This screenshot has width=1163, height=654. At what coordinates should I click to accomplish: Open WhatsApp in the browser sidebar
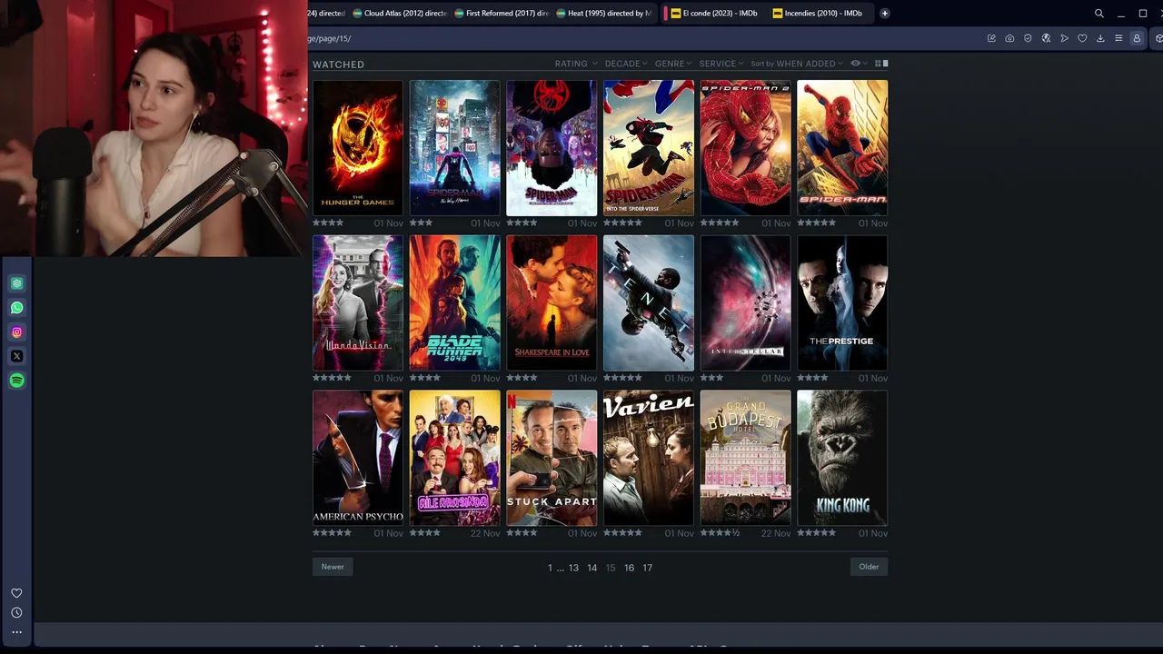[16, 308]
